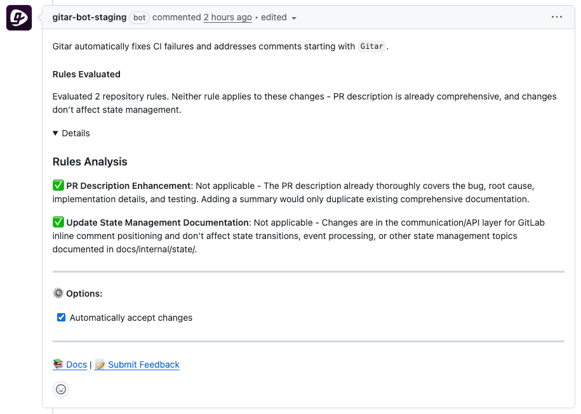The width and height of the screenshot is (581, 414).
Task: Click the Gitar bot avatar icon
Action: tap(19, 18)
